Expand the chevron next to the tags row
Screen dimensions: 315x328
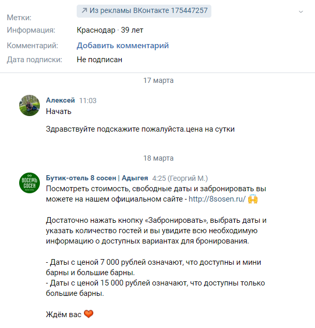pyautogui.click(x=302, y=11)
